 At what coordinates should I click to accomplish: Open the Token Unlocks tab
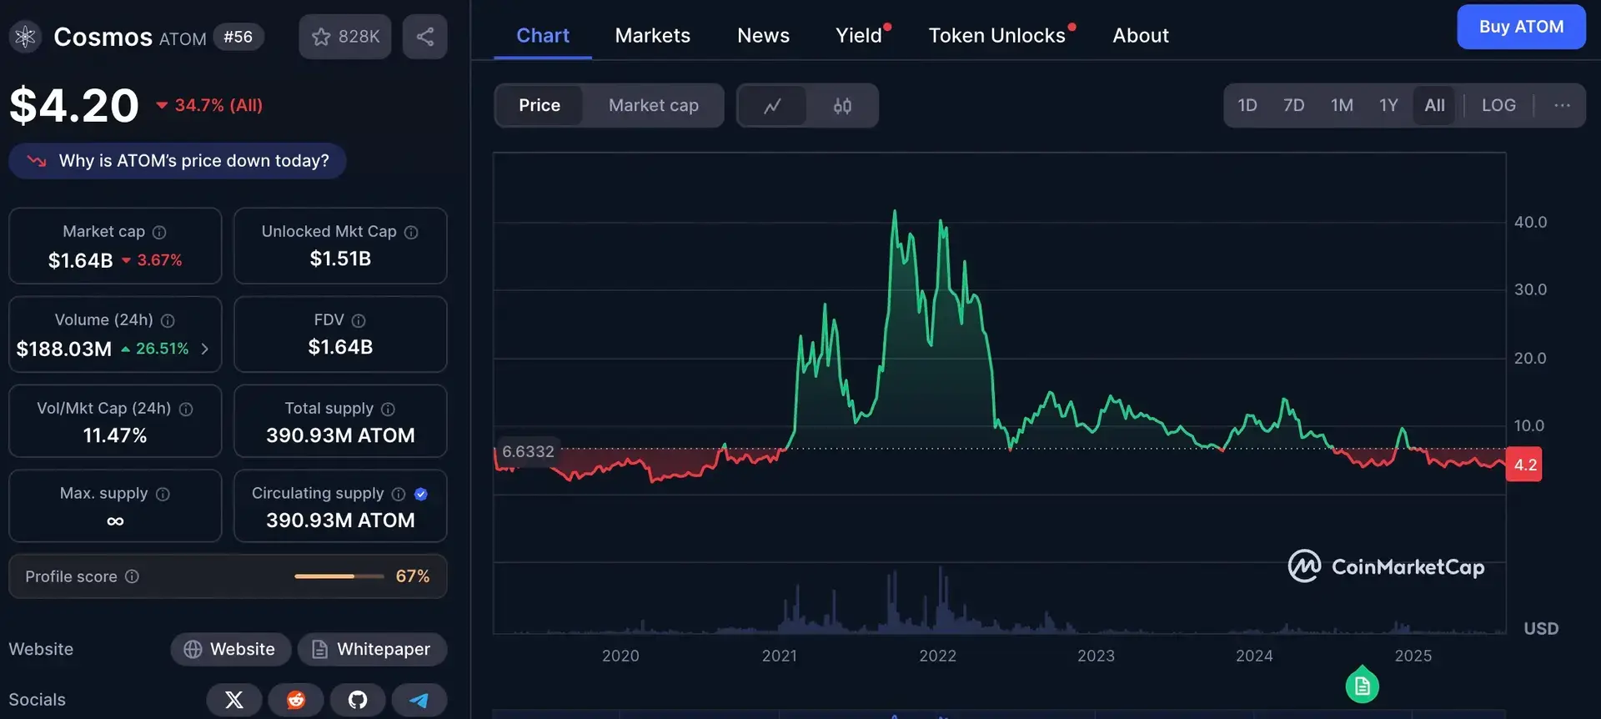(x=996, y=36)
